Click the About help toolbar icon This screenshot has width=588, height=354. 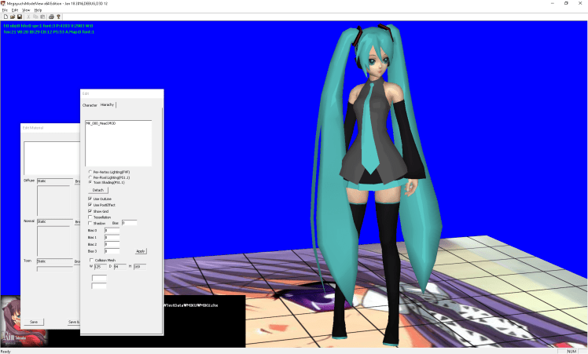pos(58,16)
